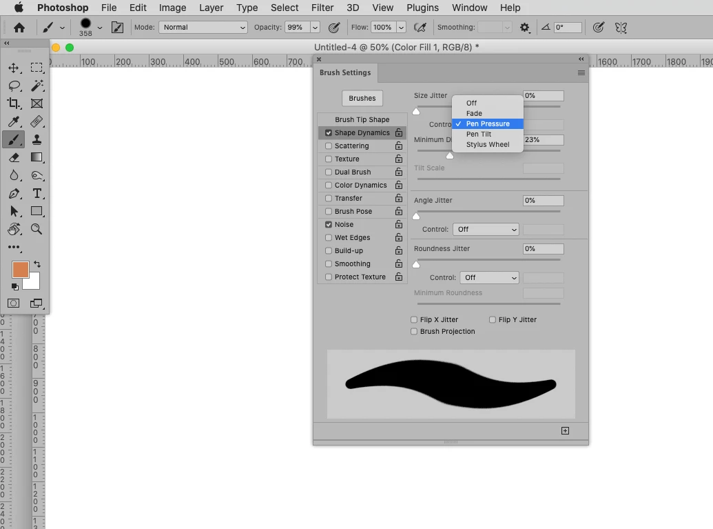Select the Blur tool
The image size is (713, 529).
click(14, 175)
